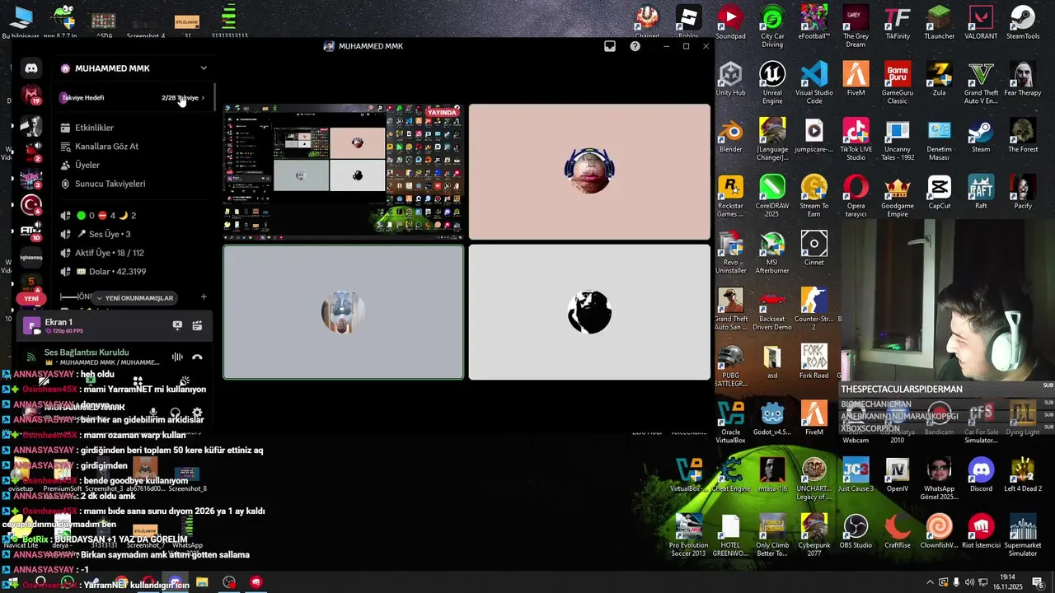Open the Soundpad desktop shortcut

pyautogui.click(x=730, y=22)
